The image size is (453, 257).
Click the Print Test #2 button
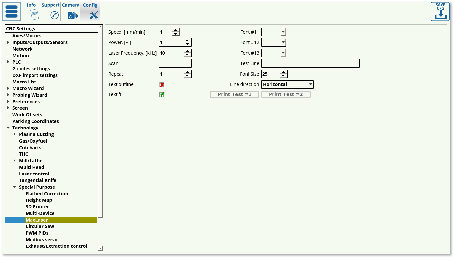click(286, 95)
